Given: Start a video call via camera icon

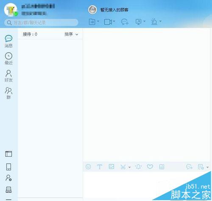Looking at the screenshot, I should tap(108, 22).
